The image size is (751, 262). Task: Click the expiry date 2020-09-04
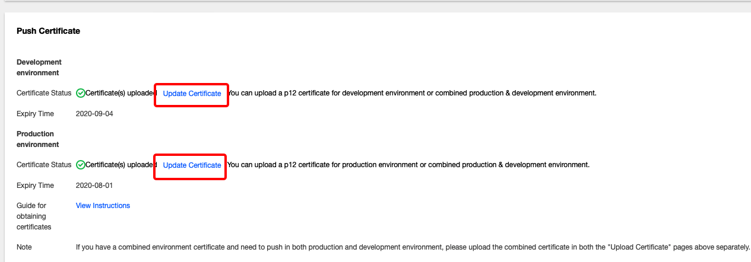pos(94,114)
